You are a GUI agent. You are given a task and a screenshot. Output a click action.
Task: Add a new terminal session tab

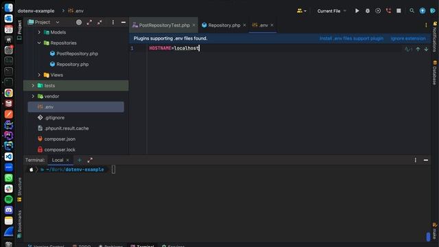[80, 160]
